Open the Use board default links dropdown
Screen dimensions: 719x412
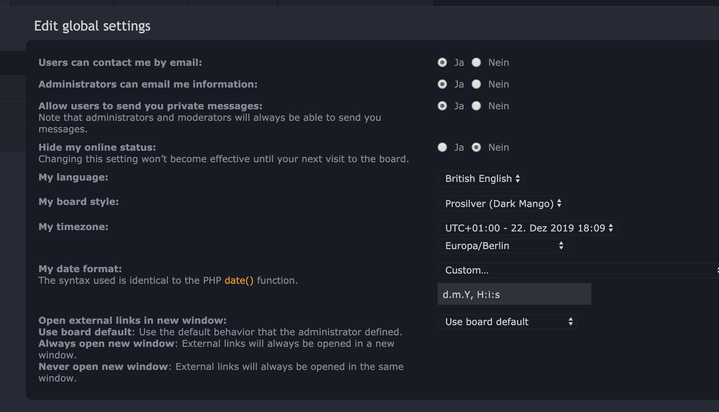[x=508, y=322]
